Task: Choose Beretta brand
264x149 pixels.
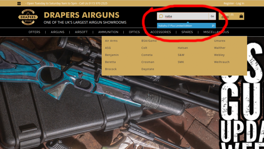Action: point(110,62)
